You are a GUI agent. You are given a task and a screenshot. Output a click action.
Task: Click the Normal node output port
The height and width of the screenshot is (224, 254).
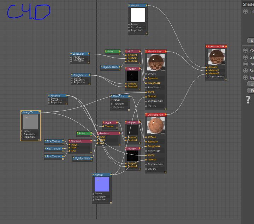111,175
